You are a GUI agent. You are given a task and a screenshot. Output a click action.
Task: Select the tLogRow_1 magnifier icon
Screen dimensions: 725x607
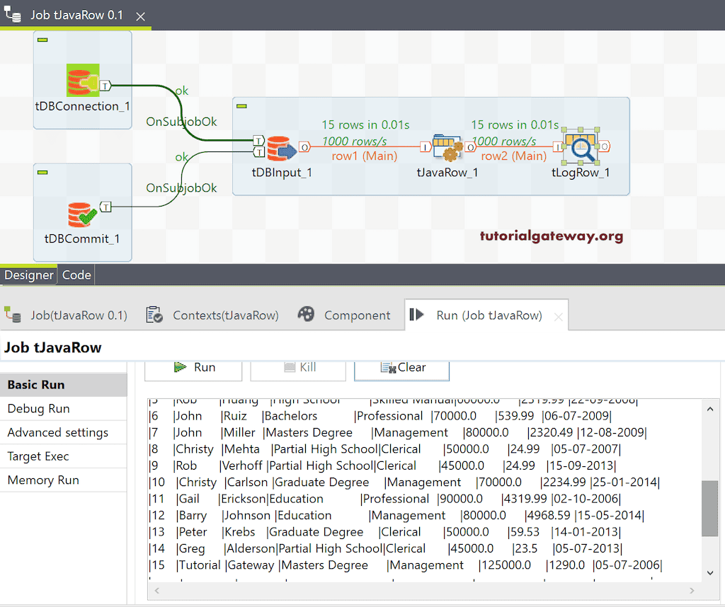581,147
